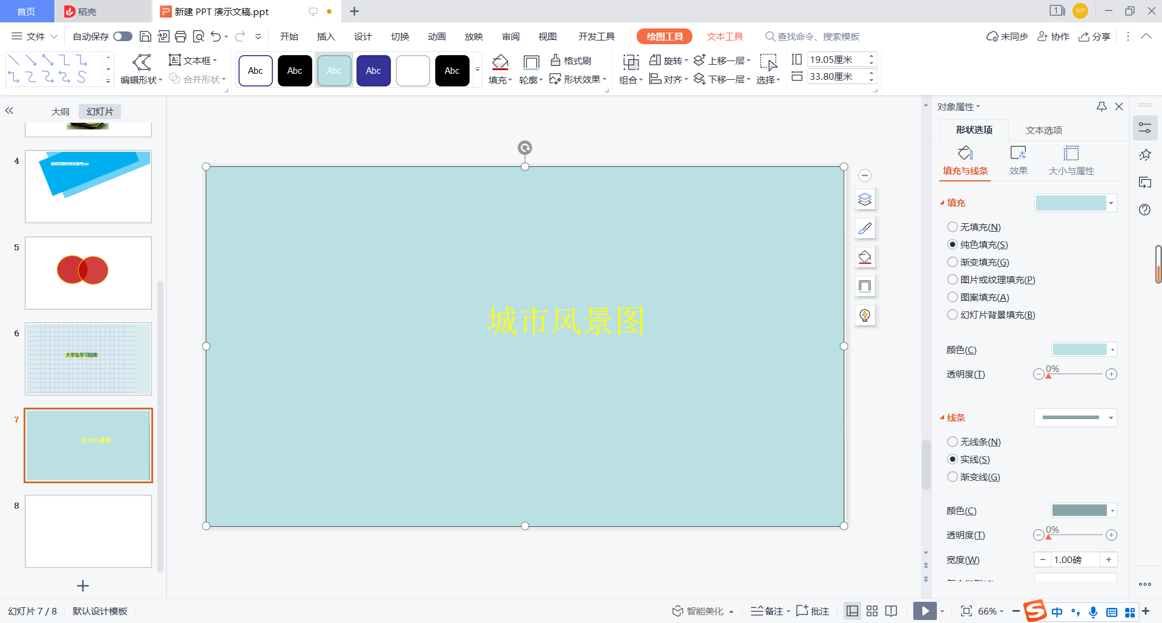Click the Select (选择) cursor icon
The width and height of the screenshot is (1162, 623).
coord(769,62)
